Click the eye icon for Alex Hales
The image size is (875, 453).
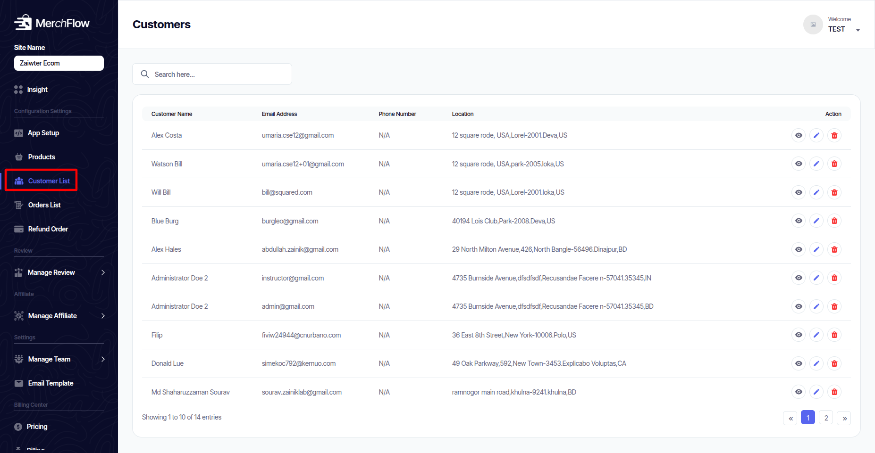pos(798,249)
